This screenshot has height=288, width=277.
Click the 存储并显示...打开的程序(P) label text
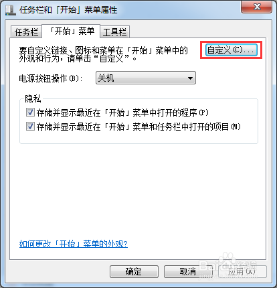(122, 113)
